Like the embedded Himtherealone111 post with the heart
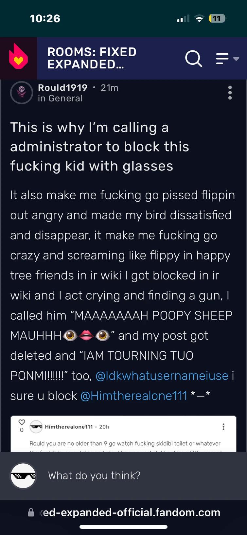The height and width of the screenshot is (535, 247). (x=22, y=422)
